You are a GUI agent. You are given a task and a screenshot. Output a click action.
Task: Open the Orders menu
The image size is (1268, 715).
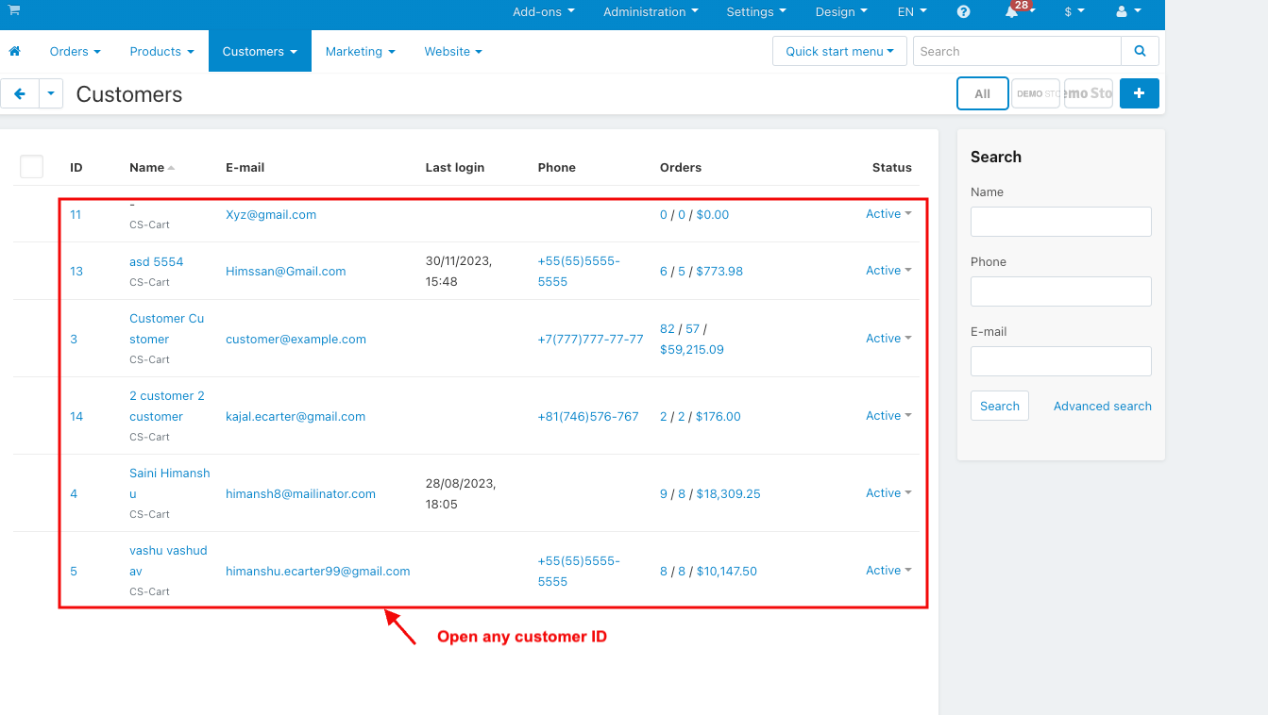(75, 52)
